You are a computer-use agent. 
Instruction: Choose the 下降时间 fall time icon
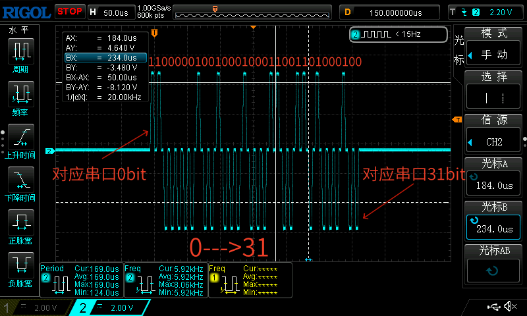(x=21, y=183)
